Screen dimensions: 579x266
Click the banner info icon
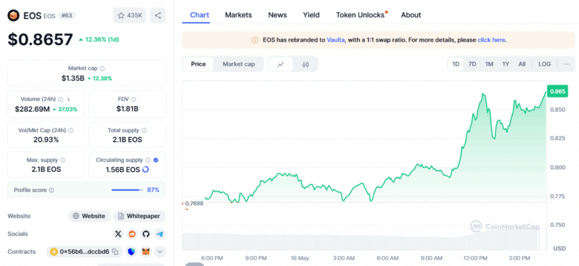coord(254,40)
